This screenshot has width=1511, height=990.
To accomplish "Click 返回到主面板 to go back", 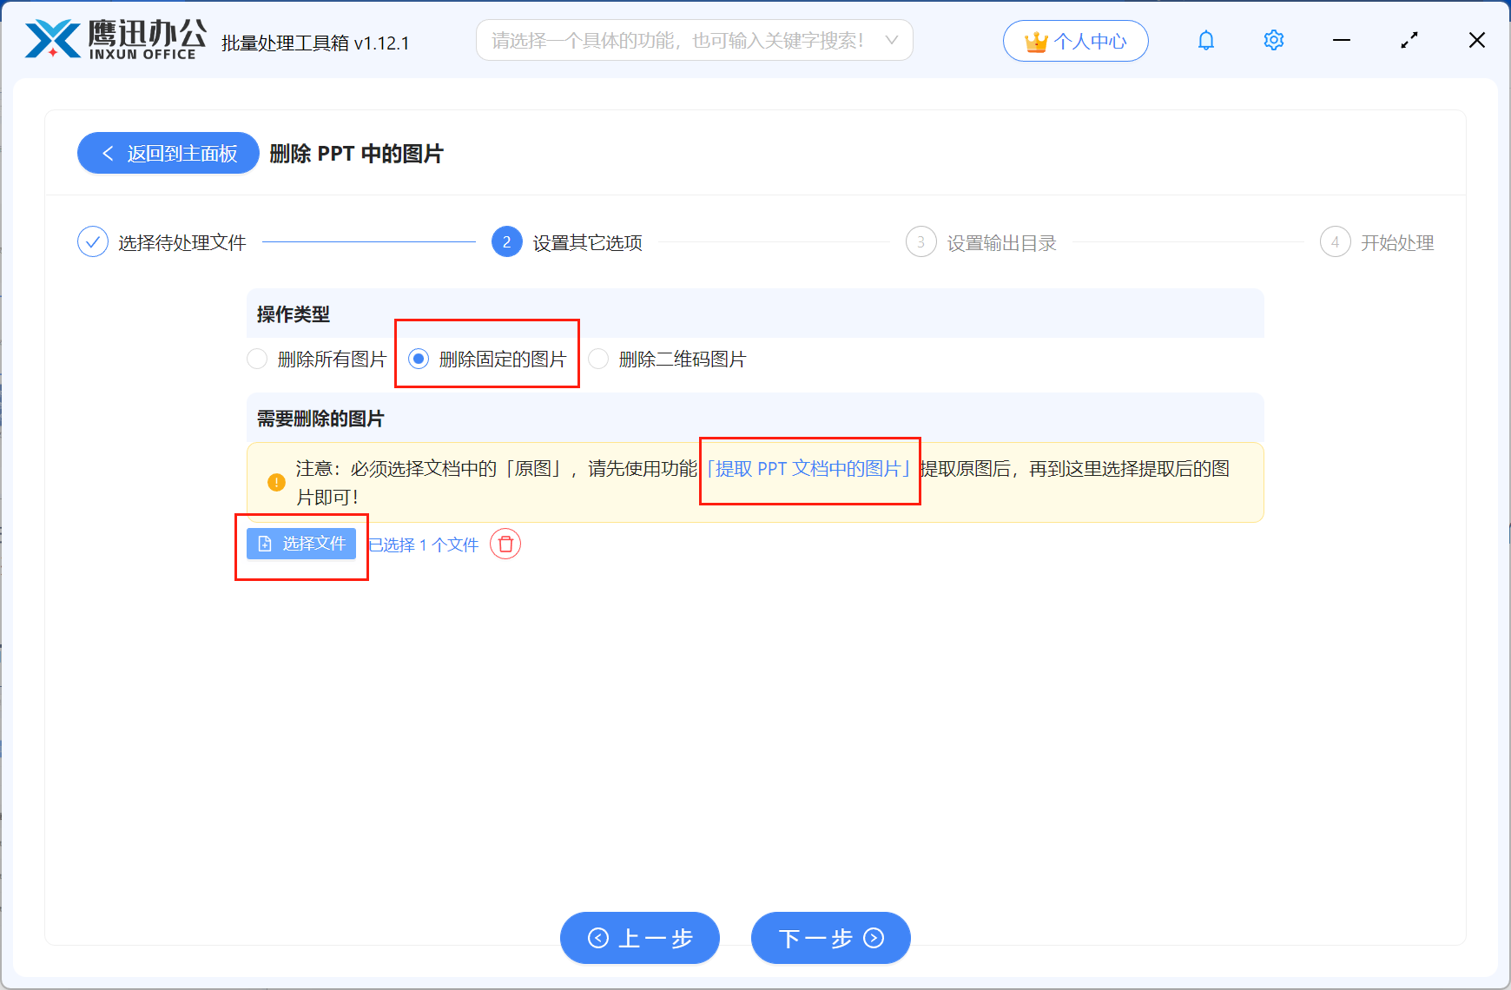I will tap(167, 153).
